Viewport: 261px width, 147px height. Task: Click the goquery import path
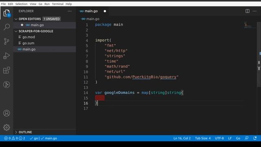(x=142, y=77)
